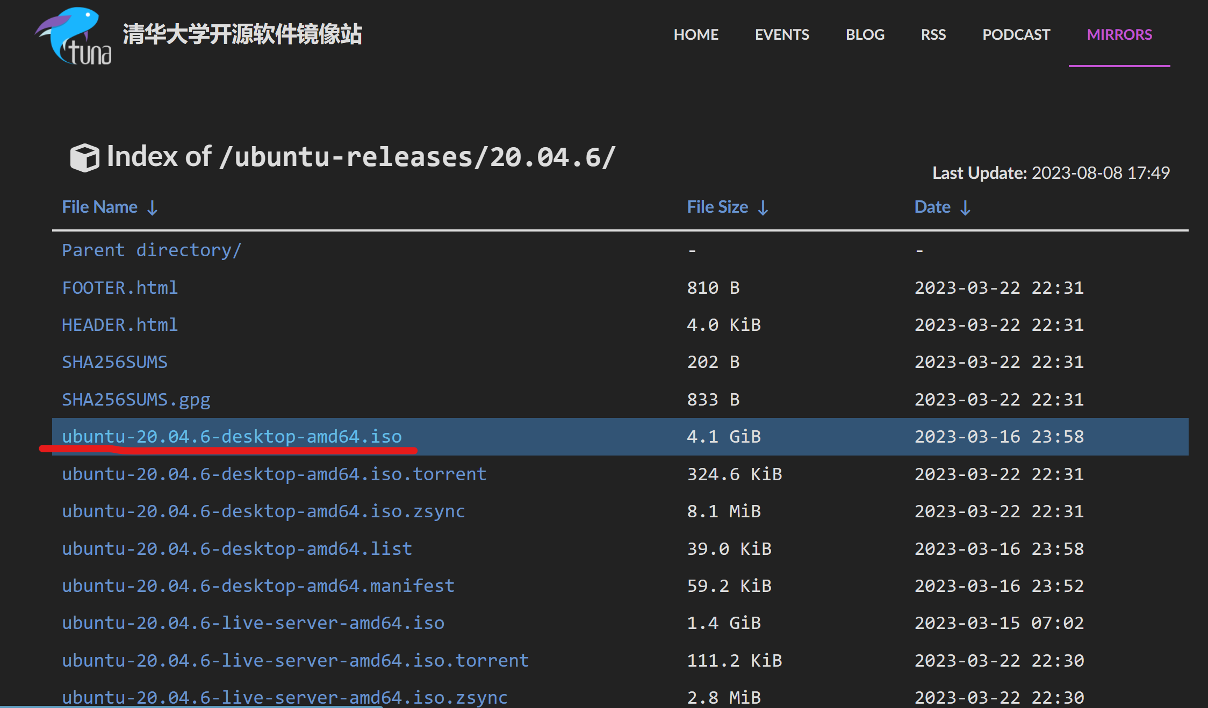
Task: Open the RSS feed link
Action: 933,35
